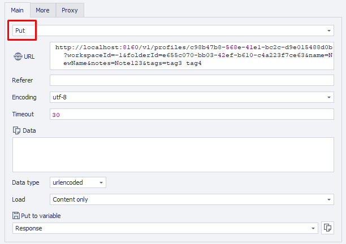Click the copy variable button right of Response

click(327, 228)
